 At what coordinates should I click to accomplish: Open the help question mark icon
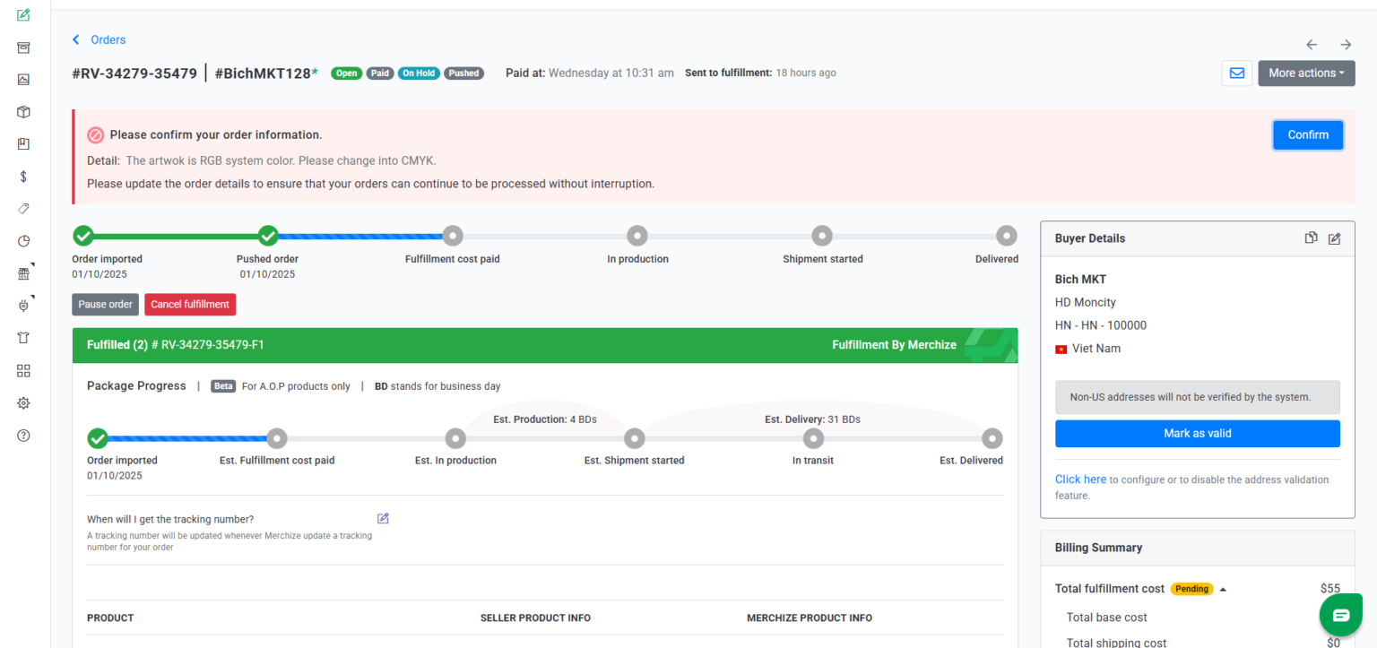[23, 436]
